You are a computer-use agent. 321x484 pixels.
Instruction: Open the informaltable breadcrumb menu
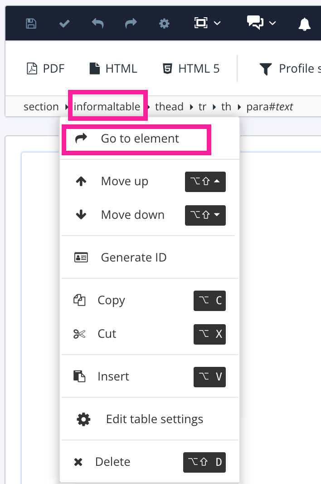tap(107, 106)
